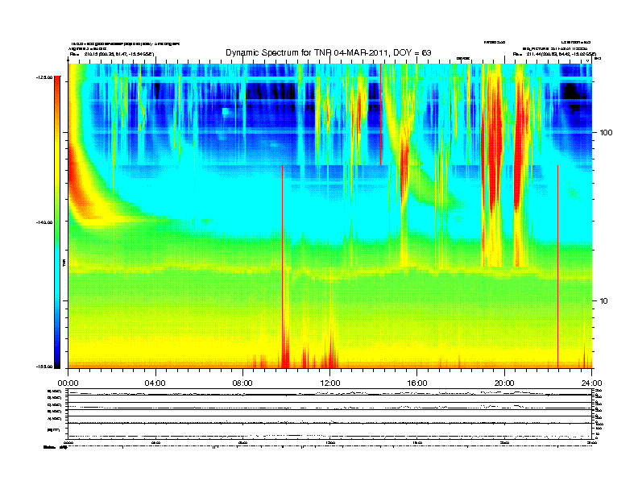Click the tall red vertical spike near 10:00
638x493 pixels.
[x=283, y=267]
